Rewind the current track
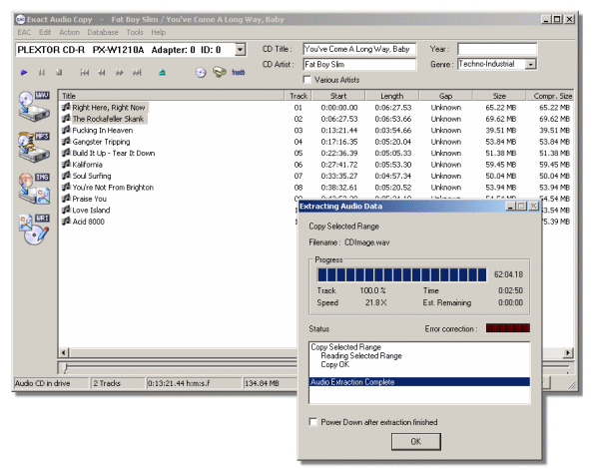 tap(102, 72)
